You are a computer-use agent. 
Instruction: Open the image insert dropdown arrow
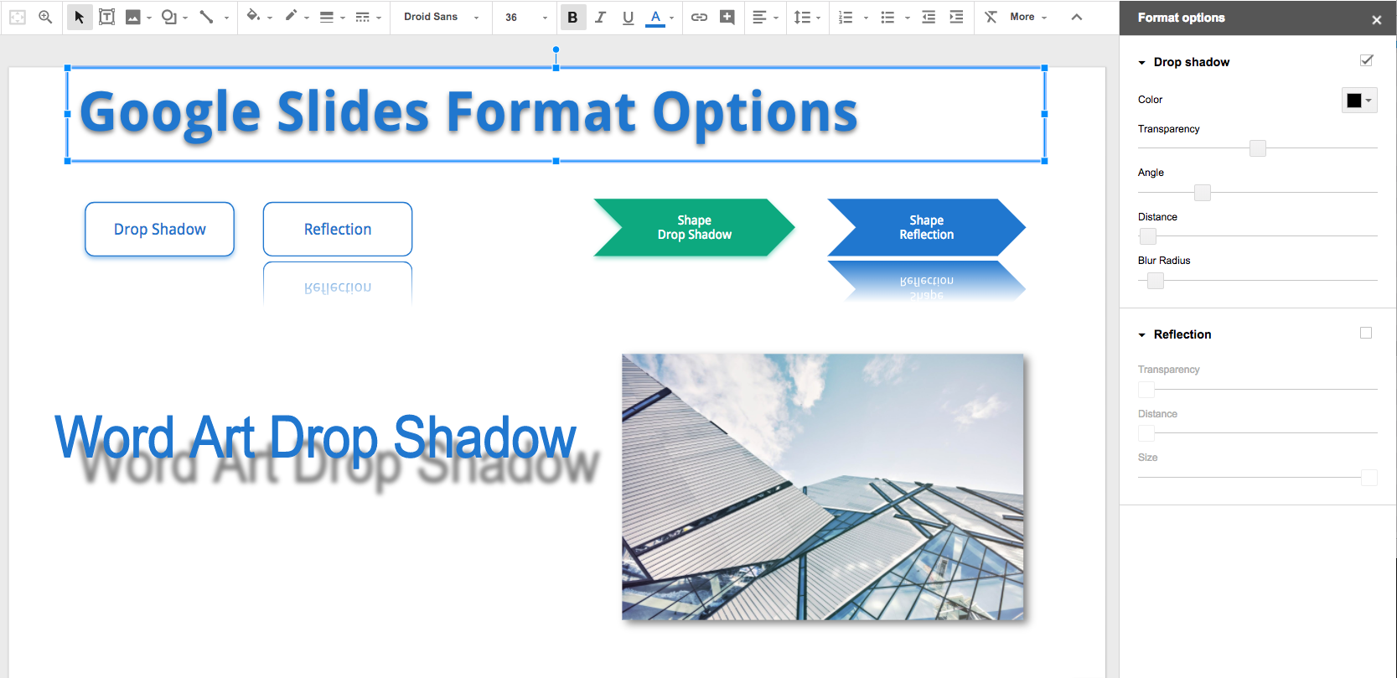pyautogui.click(x=149, y=18)
